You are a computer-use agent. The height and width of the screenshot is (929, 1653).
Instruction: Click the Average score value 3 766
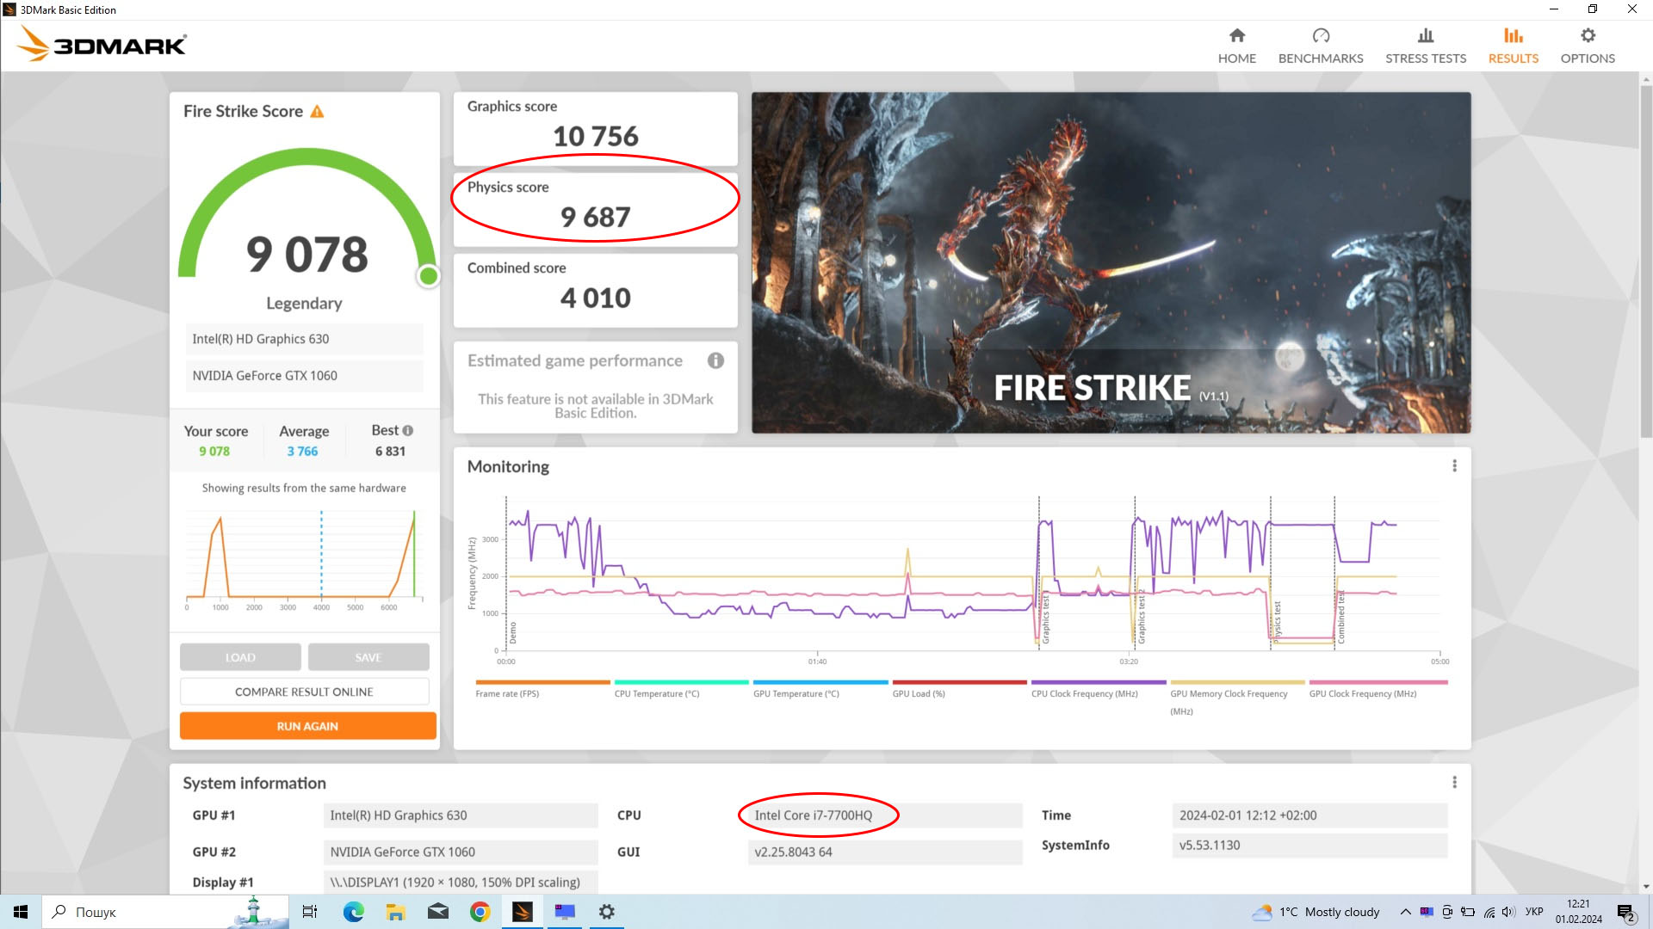click(302, 451)
